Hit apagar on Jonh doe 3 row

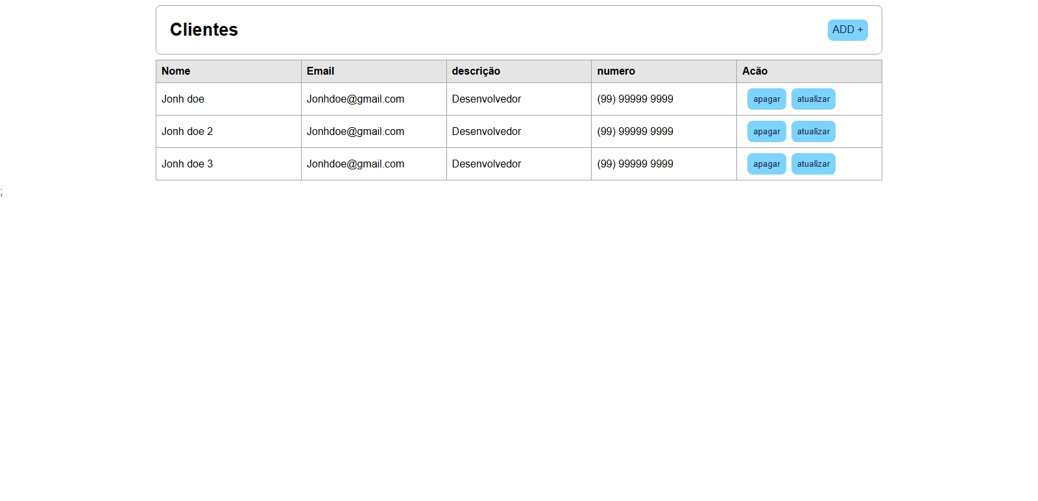(766, 164)
